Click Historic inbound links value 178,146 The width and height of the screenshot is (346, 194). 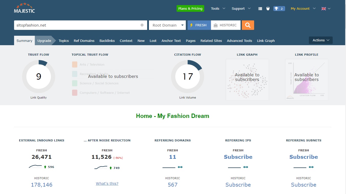pyautogui.click(x=42, y=185)
